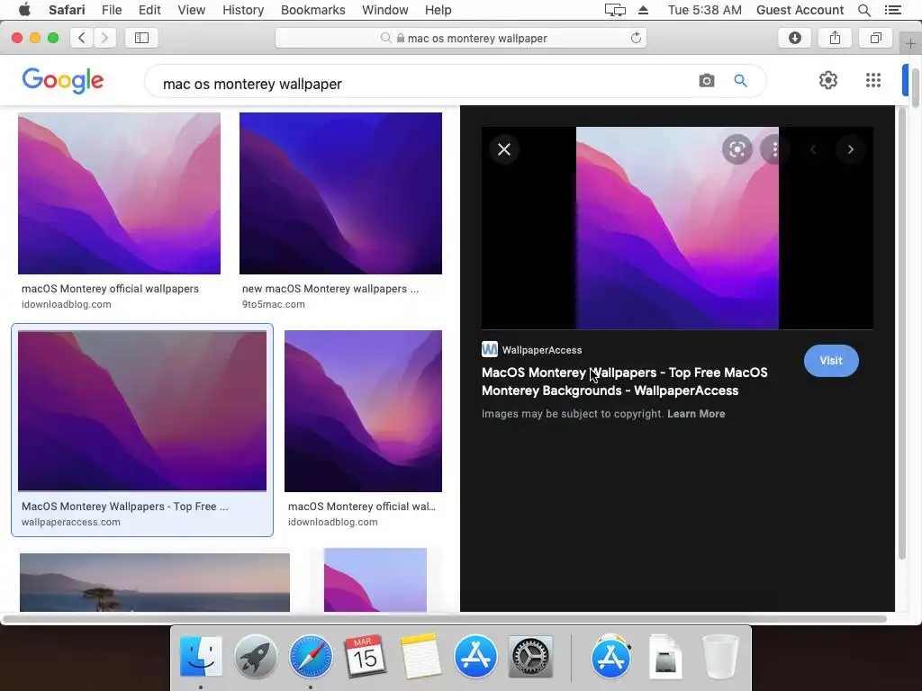The width and height of the screenshot is (922, 691).
Task: Search inside image with Lens icon
Action: click(737, 149)
